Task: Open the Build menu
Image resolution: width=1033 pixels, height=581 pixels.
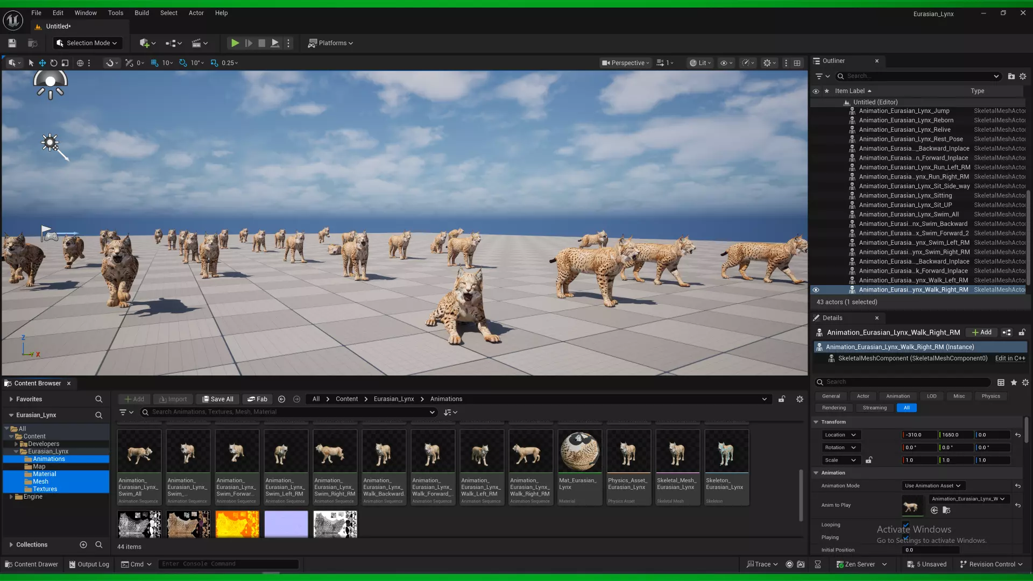Action: pos(141,13)
